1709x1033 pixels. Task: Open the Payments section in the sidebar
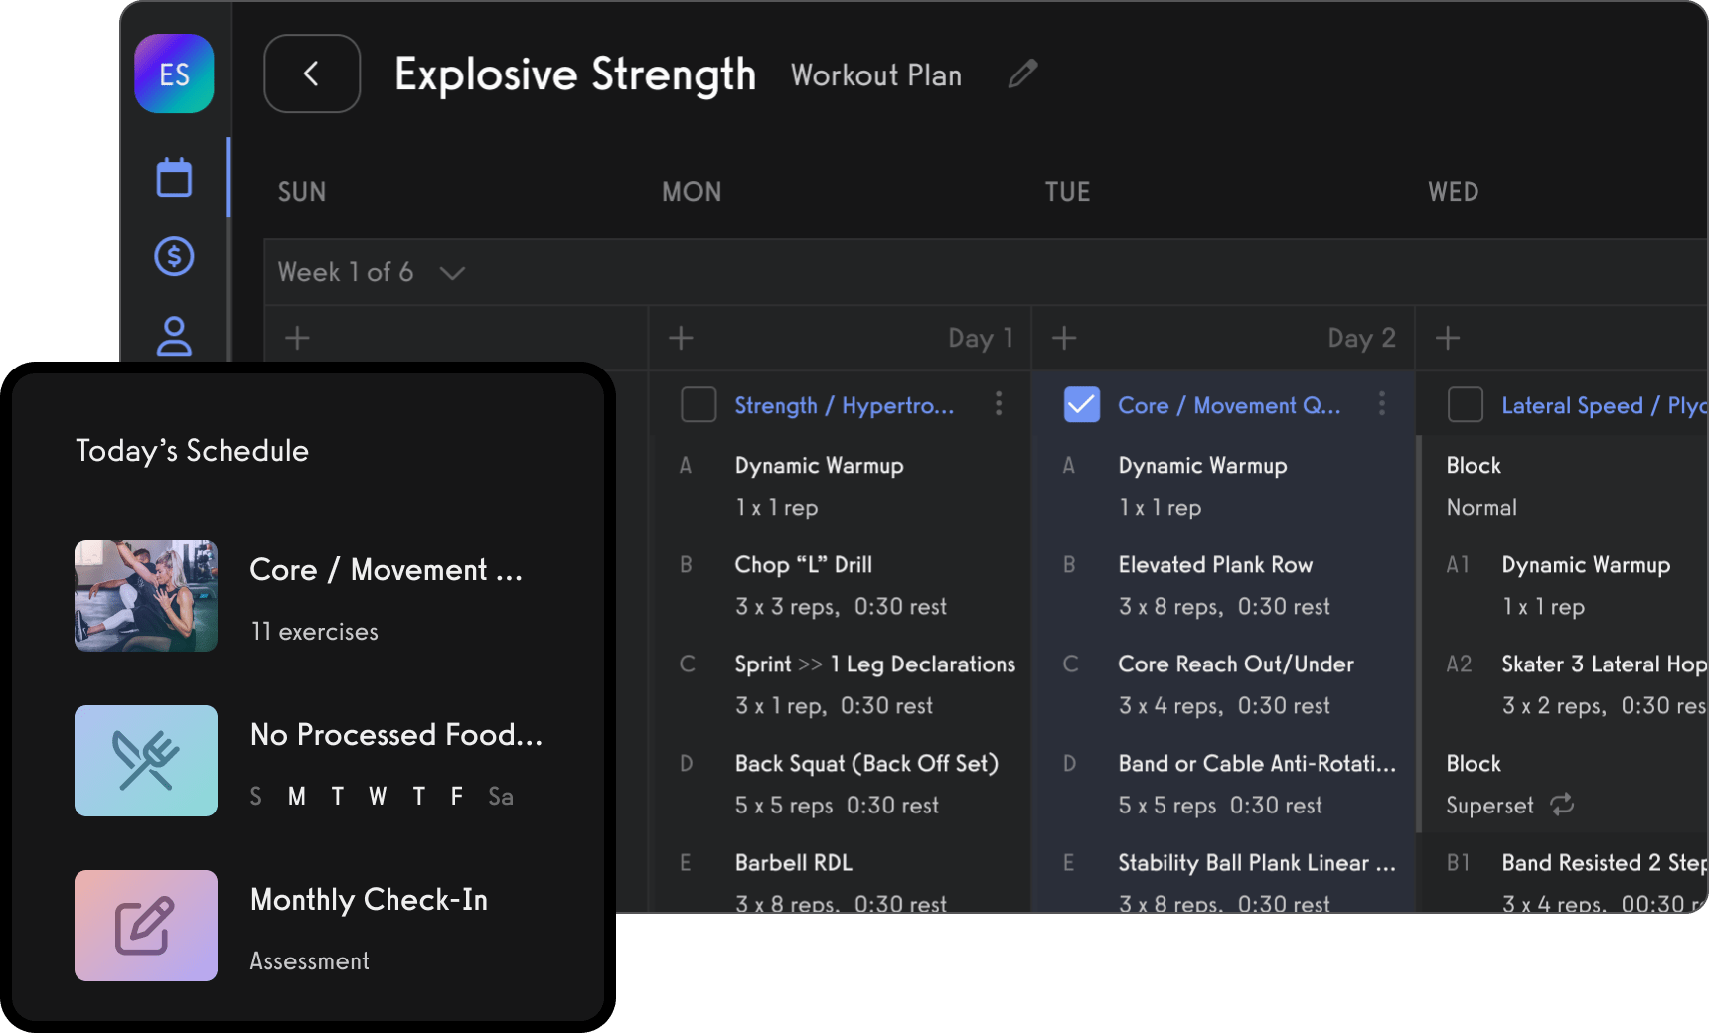coord(174,256)
